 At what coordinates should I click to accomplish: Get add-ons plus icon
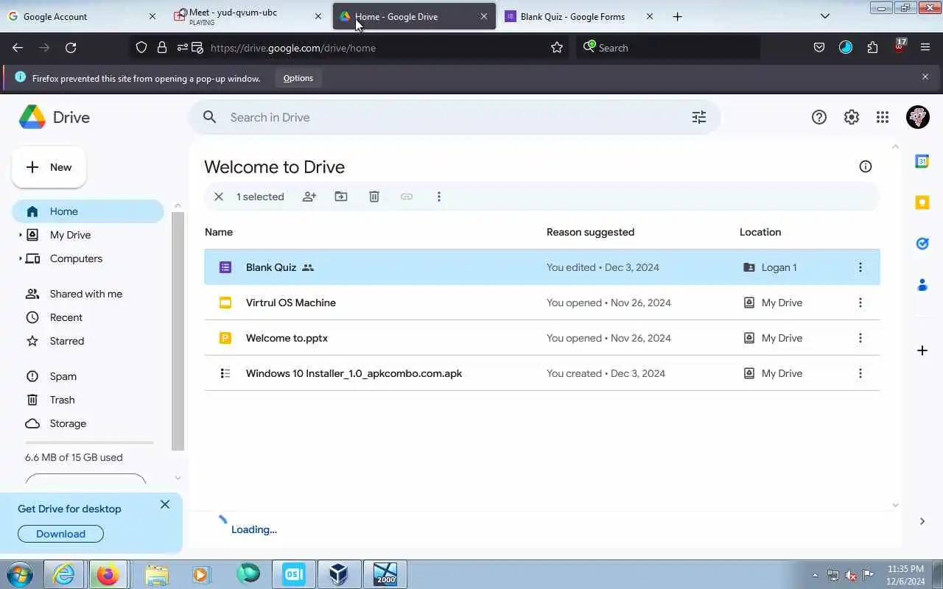click(922, 350)
